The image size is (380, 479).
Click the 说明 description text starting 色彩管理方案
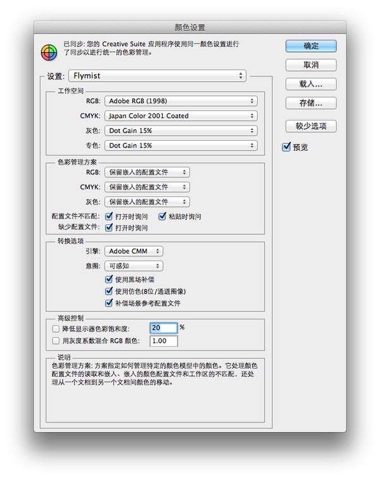[155, 374]
